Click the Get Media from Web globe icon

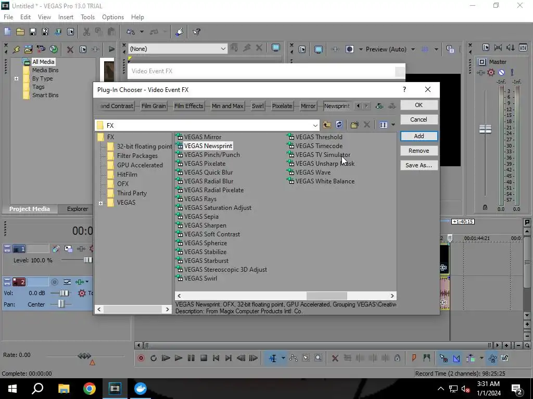54,49
